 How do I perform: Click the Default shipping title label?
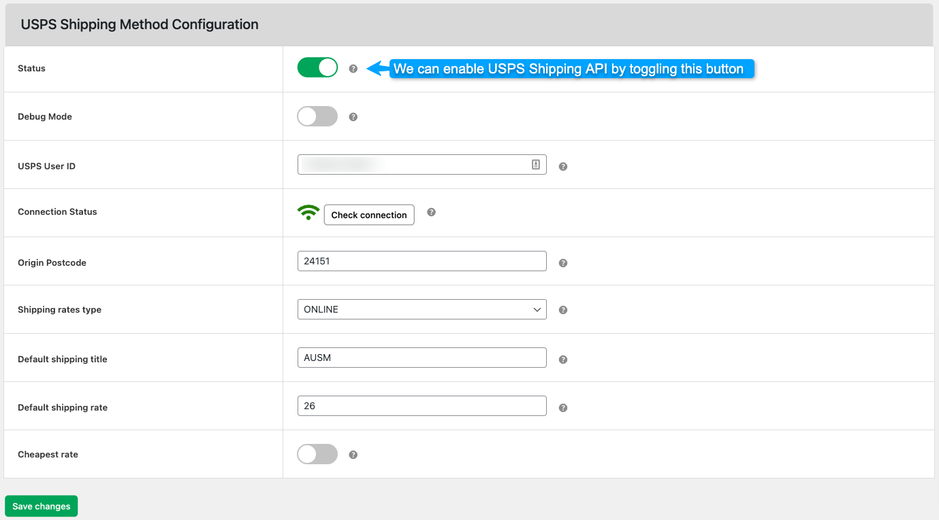[x=63, y=360]
